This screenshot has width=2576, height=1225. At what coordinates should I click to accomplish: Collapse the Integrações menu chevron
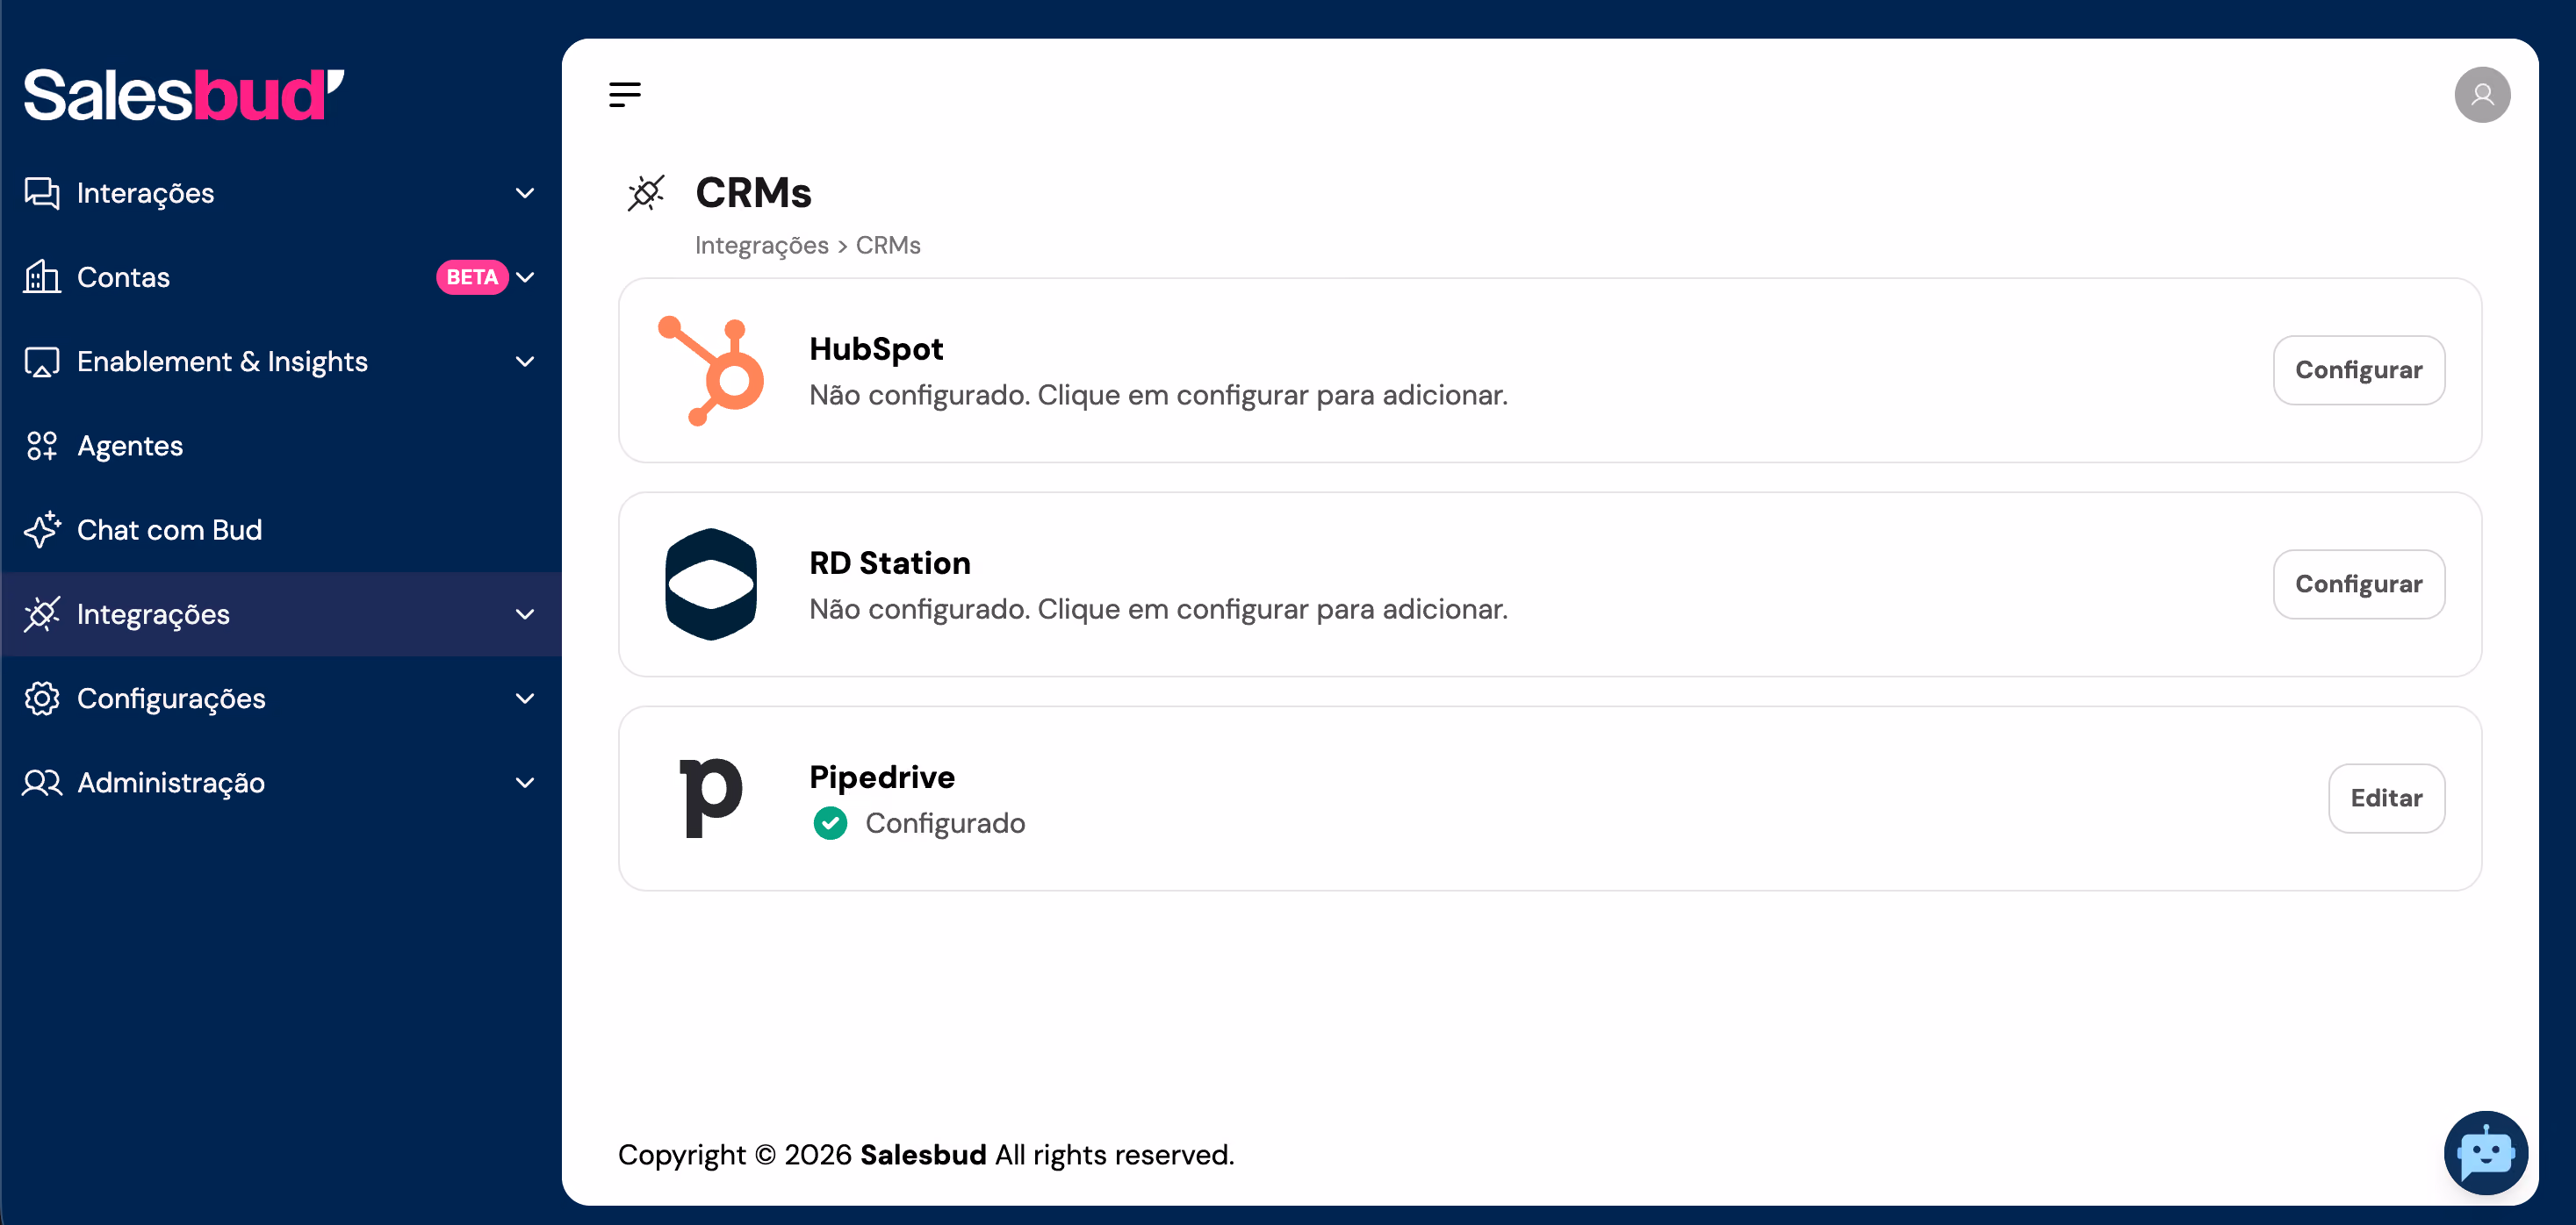[525, 614]
